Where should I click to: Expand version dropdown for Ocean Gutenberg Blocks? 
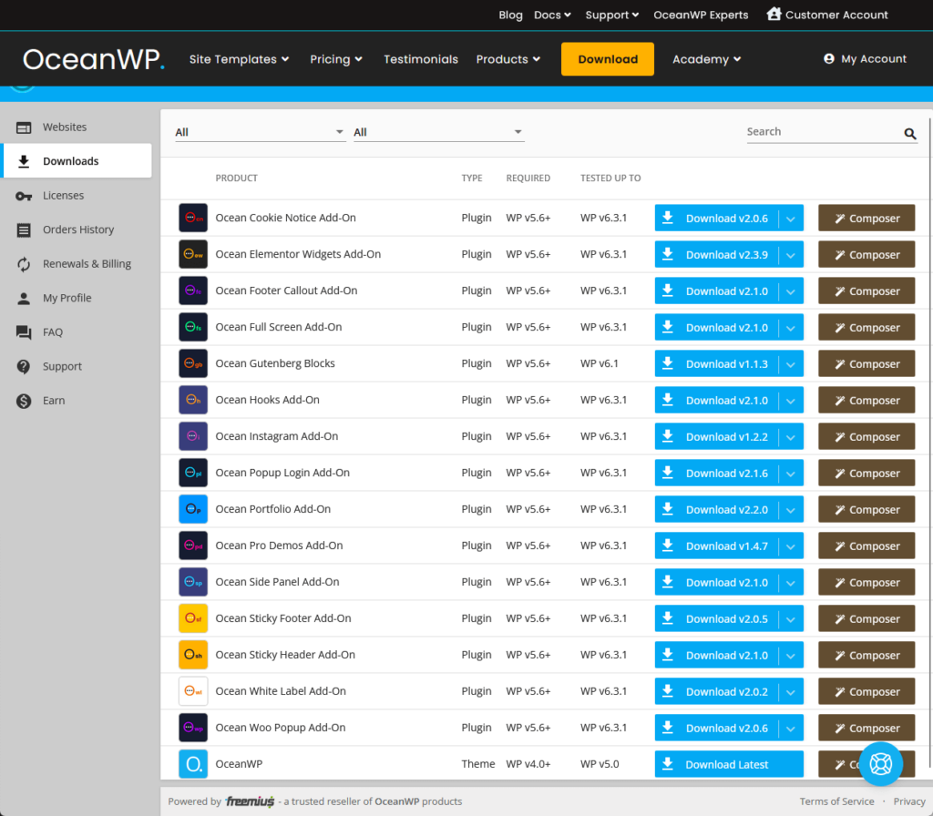791,364
